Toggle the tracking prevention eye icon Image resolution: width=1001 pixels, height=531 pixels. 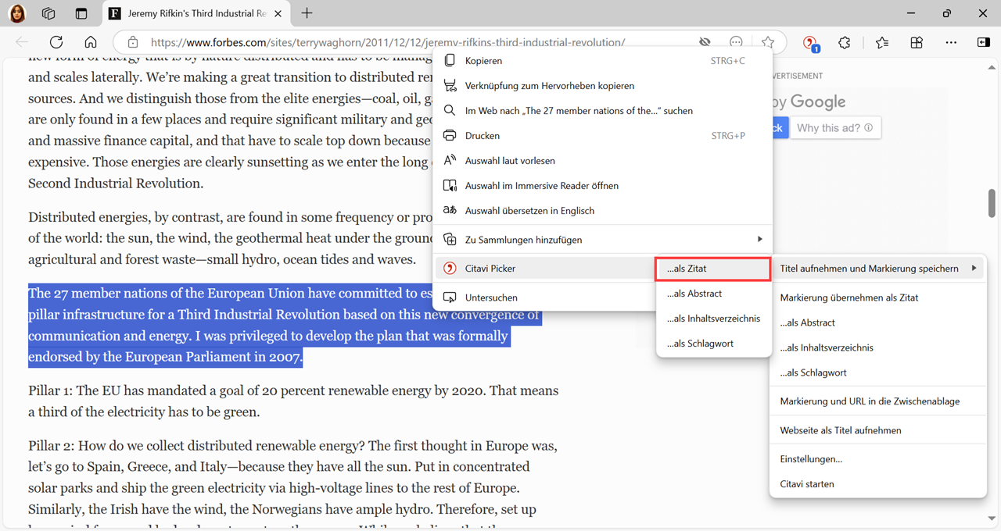point(705,43)
